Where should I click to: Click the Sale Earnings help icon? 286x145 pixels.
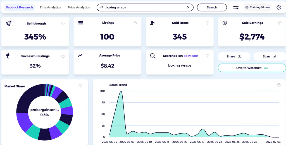[280, 23]
